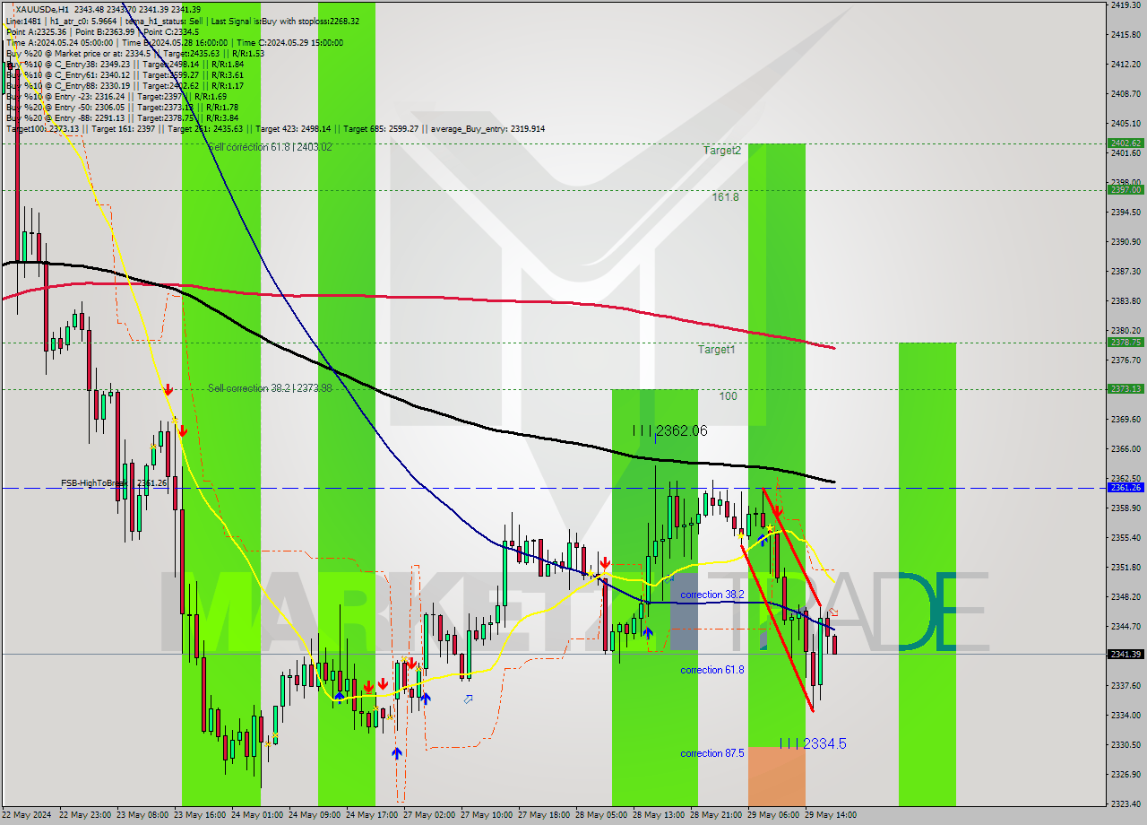
Task: Select 'Sell correction 61.8 | 2403.02' label
Action: click(270, 146)
